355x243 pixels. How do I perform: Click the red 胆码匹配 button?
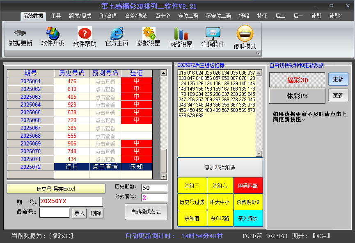click(x=248, y=186)
